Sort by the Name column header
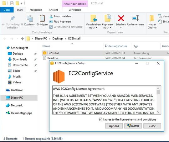 pos(46,46)
